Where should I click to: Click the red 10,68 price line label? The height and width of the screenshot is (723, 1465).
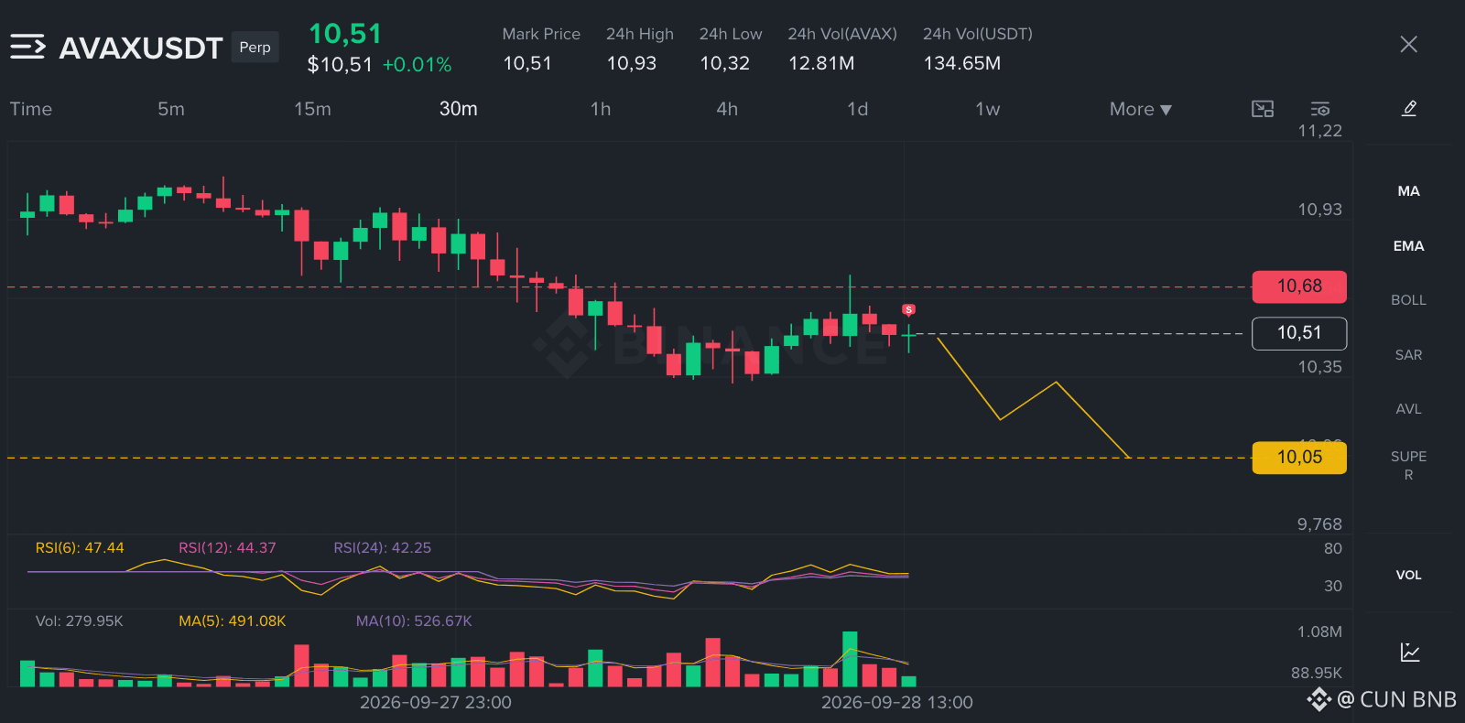[1299, 286]
